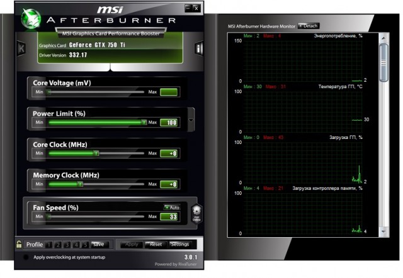Image resolution: width=403 pixels, height=278 pixels.
Task: Click the Загрузка контроллера памяти graph label
Action: (x=327, y=188)
